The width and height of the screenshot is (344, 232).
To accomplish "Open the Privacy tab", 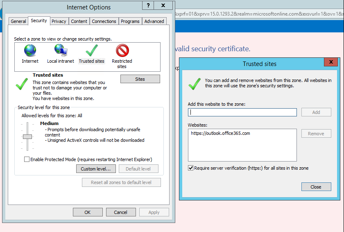I will click(59, 21).
